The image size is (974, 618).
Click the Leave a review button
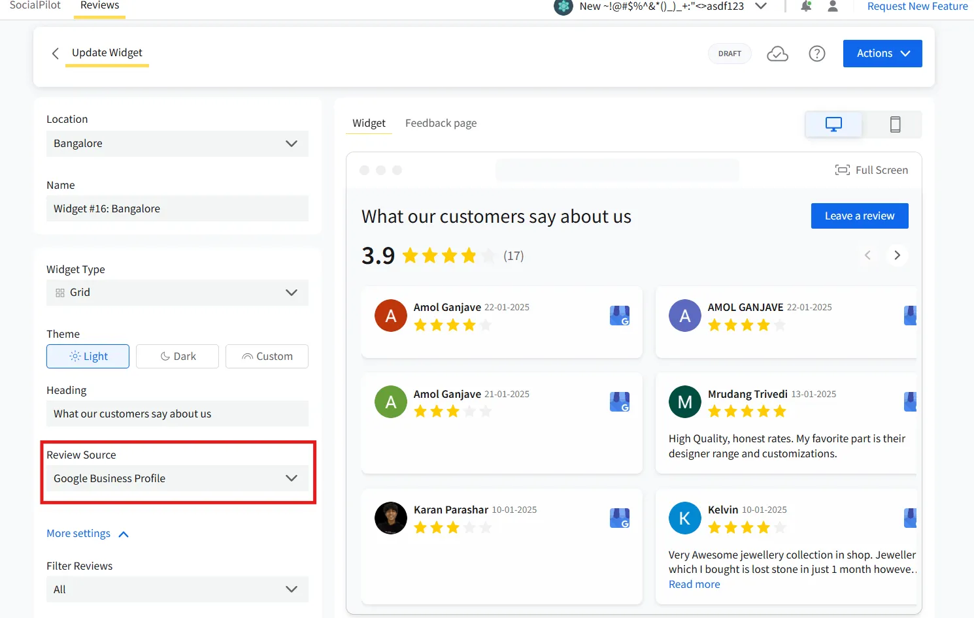click(860, 216)
